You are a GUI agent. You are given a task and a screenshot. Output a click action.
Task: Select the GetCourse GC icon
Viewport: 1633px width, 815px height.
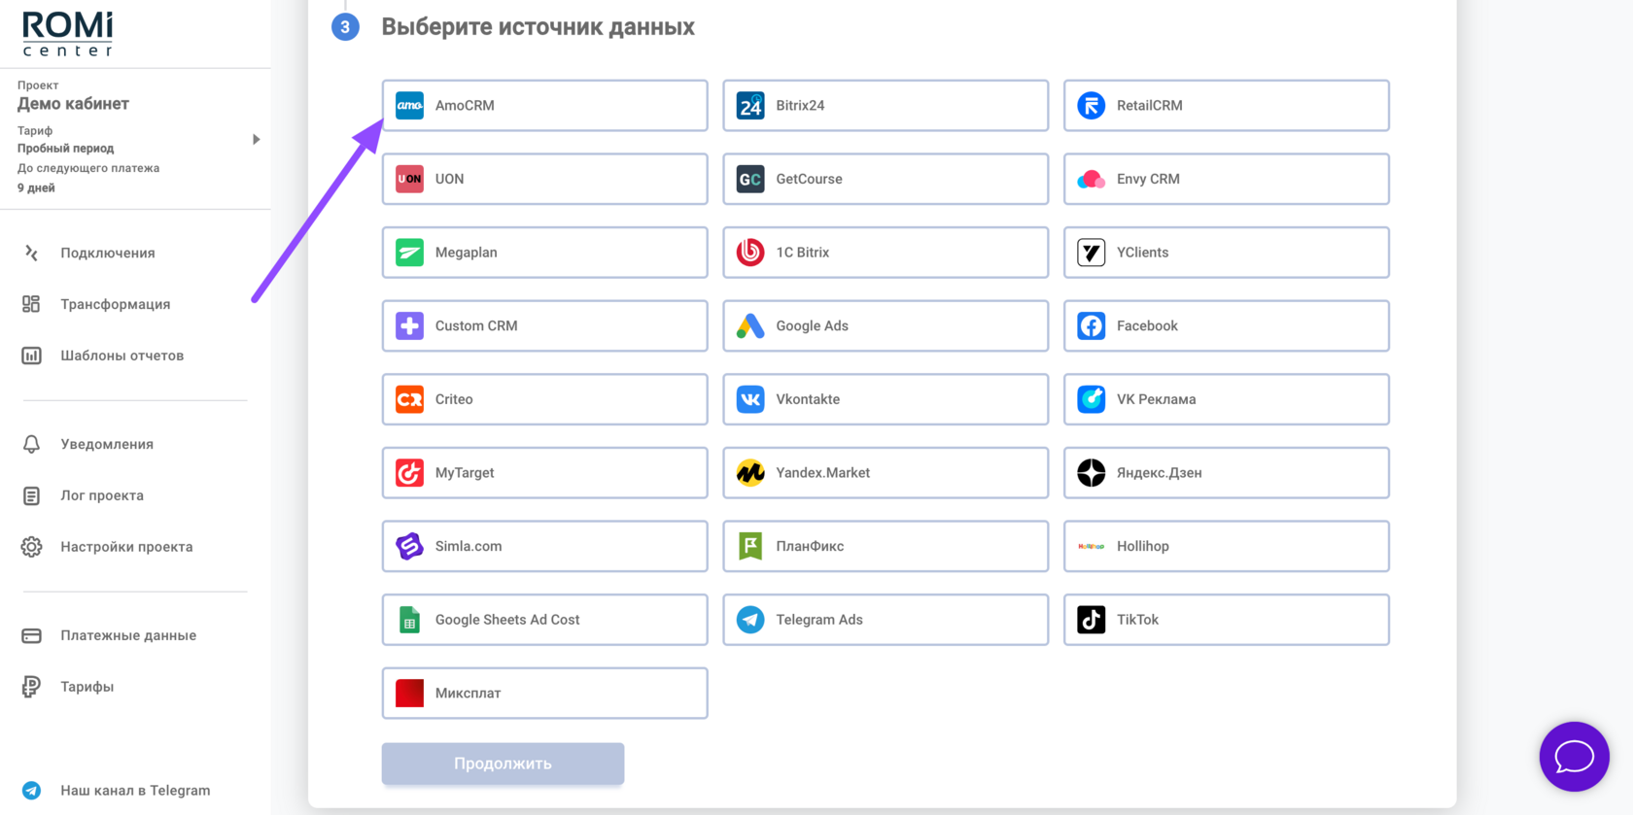click(750, 179)
